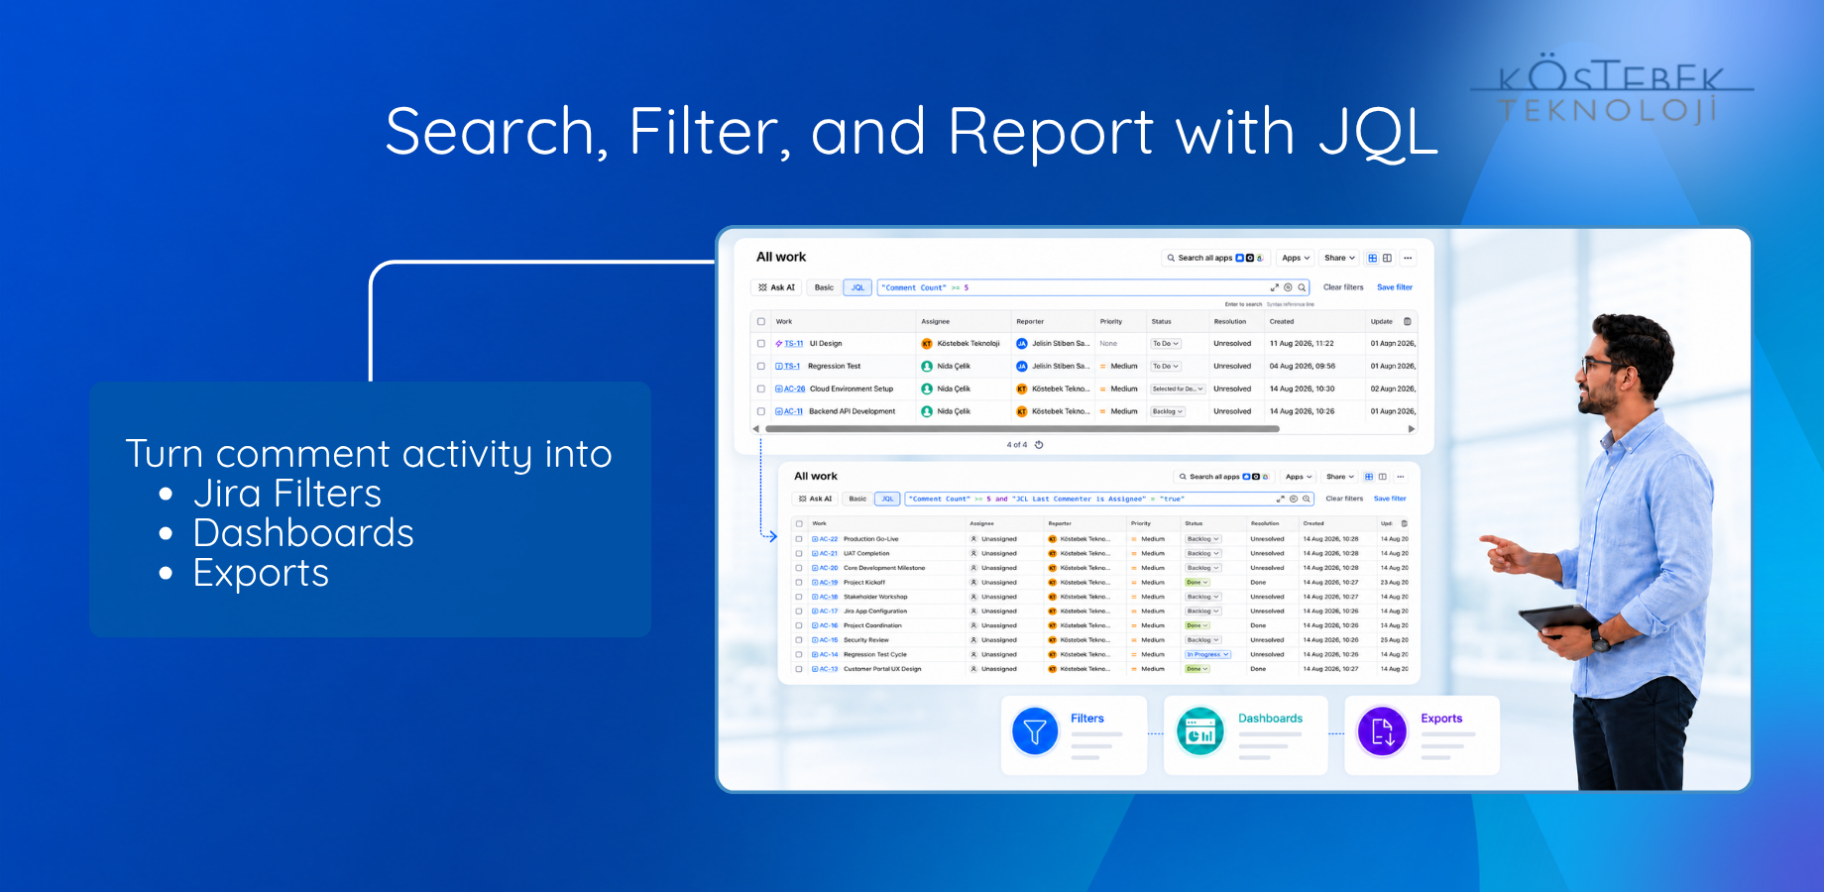Image resolution: width=1824 pixels, height=892 pixels.
Task: Check the TS-1 Regression Test row checkbox
Action: pyautogui.click(x=761, y=367)
